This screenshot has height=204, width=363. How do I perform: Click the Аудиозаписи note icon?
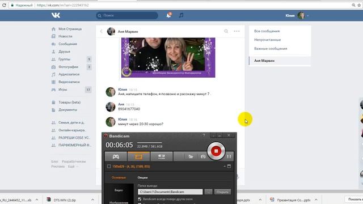53,74
